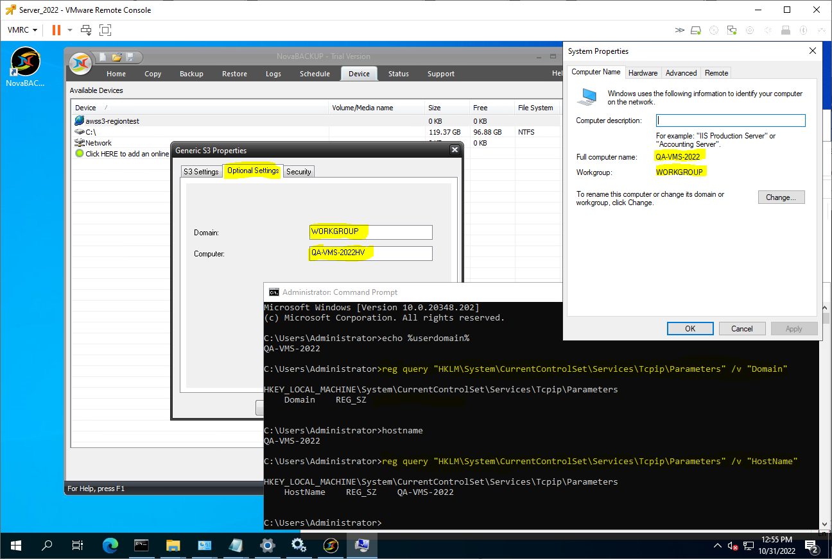Click the muted volume tray icon

click(x=732, y=546)
